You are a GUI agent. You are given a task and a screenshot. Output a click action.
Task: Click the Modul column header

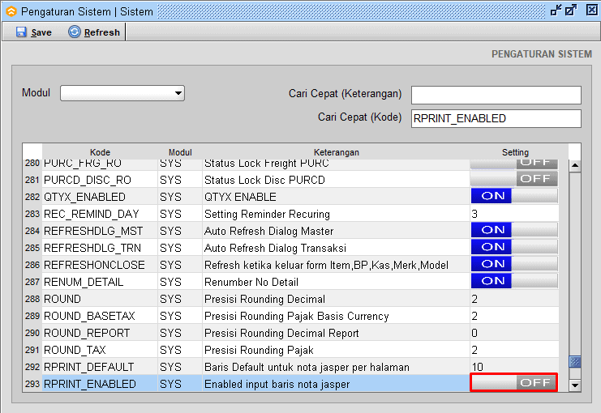coord(180,152)
